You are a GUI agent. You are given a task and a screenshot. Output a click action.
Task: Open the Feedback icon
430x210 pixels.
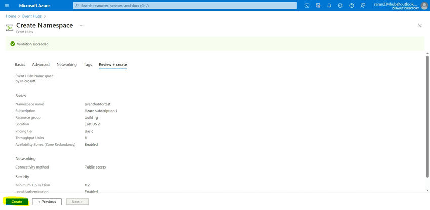363,6
